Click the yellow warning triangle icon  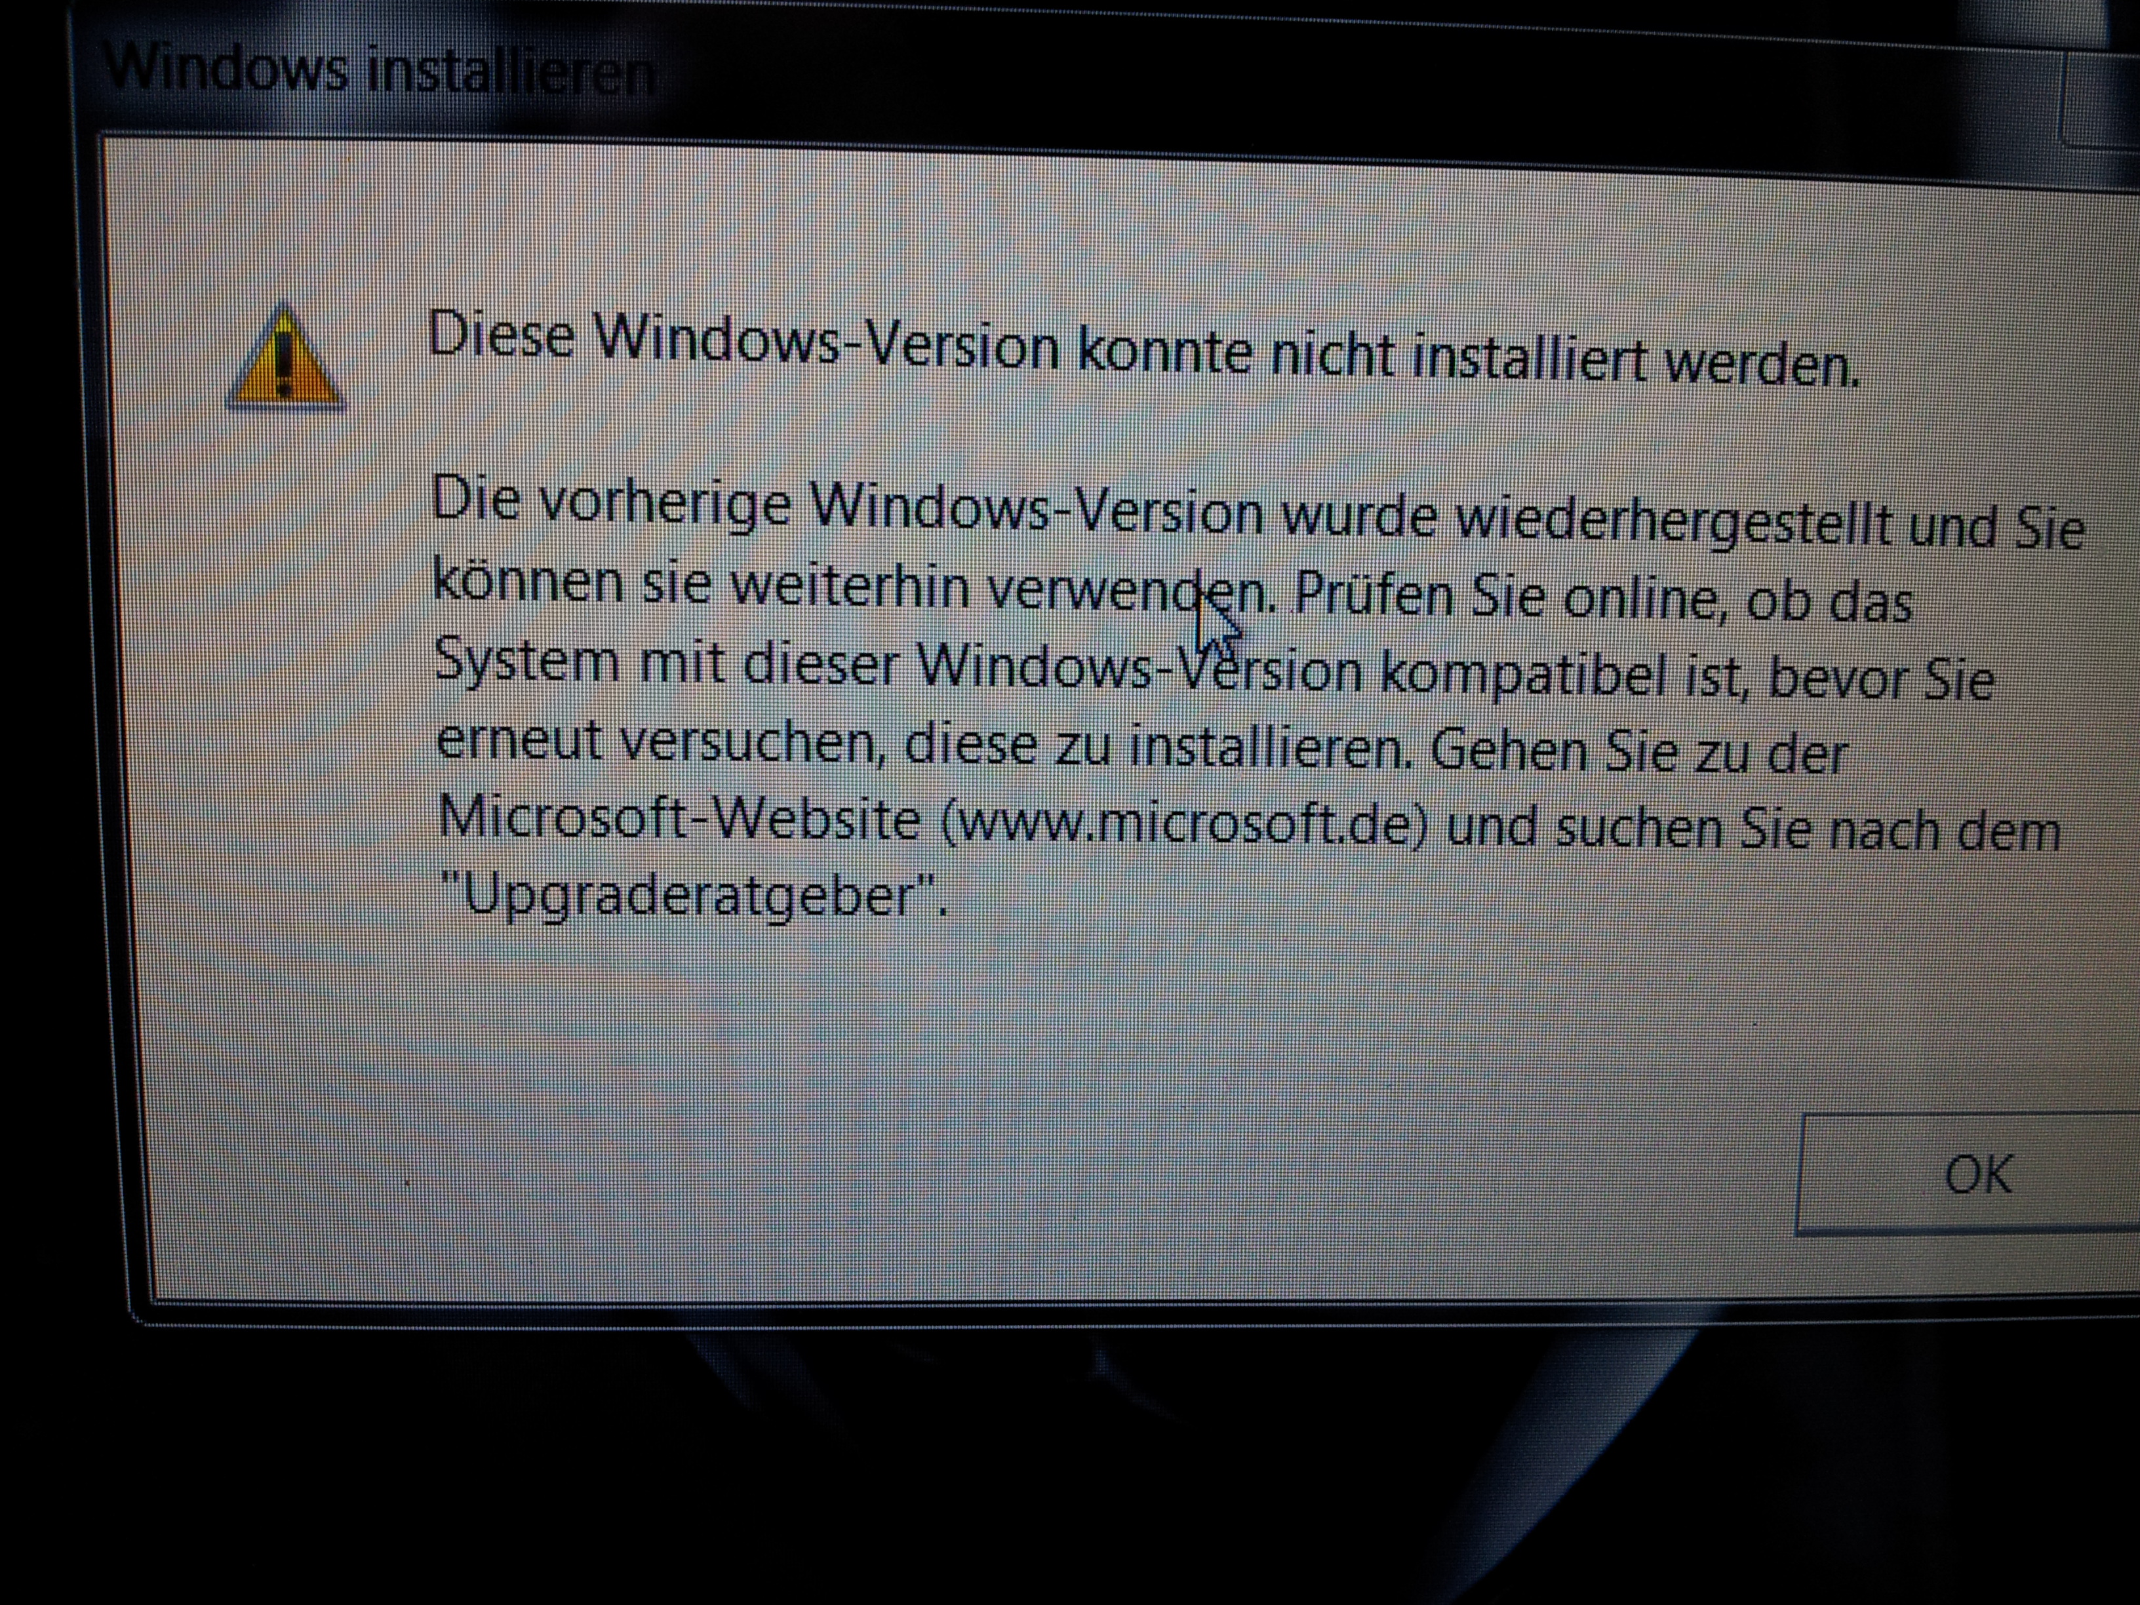tap(285, 357)
